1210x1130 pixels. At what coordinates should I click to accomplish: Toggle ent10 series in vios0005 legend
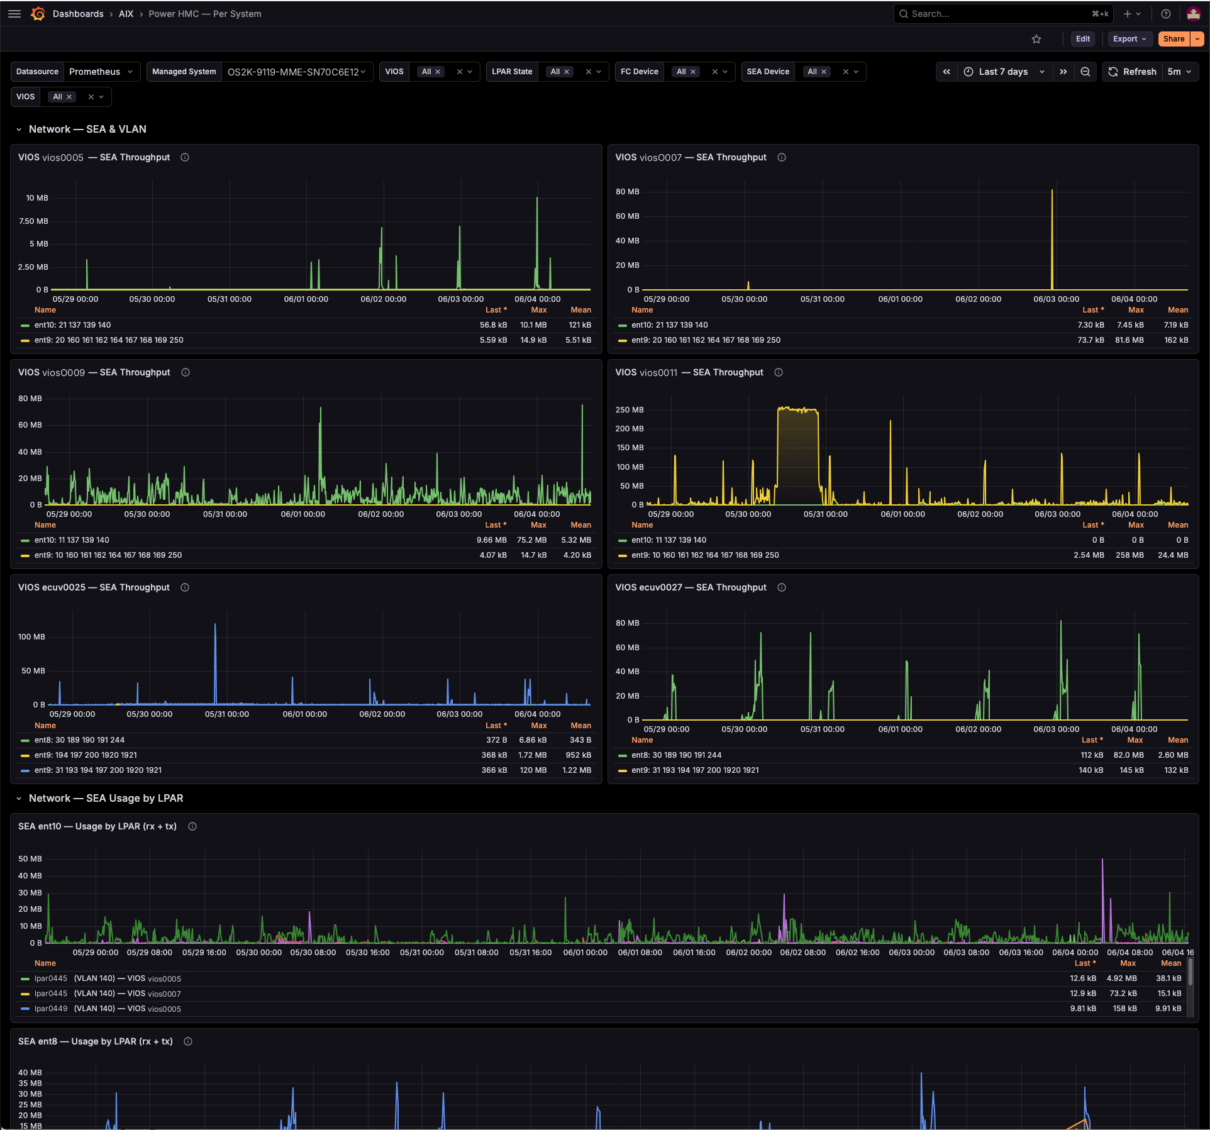point(72,325)
